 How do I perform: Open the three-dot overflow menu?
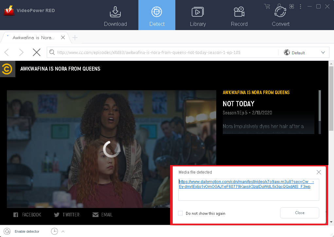point(300,6)
